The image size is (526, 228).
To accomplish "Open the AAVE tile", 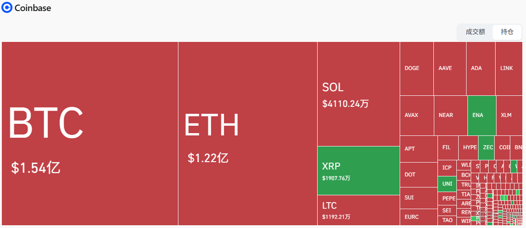I will tap(449, 68).
